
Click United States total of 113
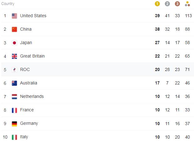[x=187, y=16]
